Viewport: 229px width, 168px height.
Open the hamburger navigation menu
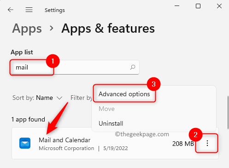point(29,10)
